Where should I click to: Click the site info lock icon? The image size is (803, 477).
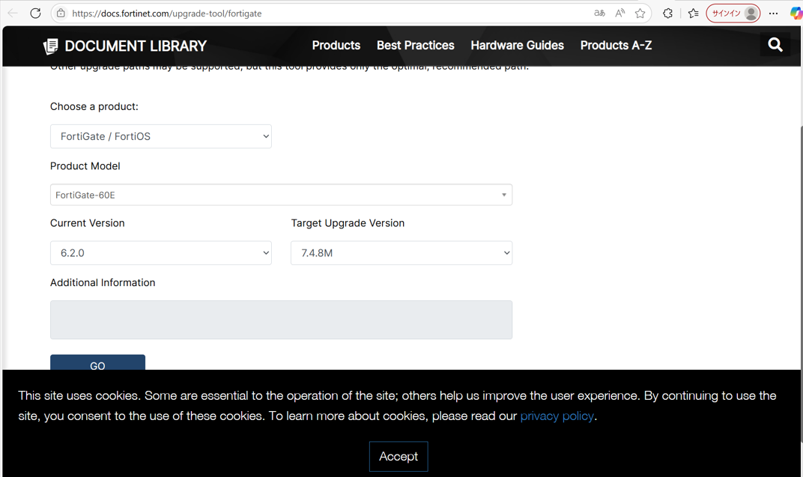(x=61, y=13)
